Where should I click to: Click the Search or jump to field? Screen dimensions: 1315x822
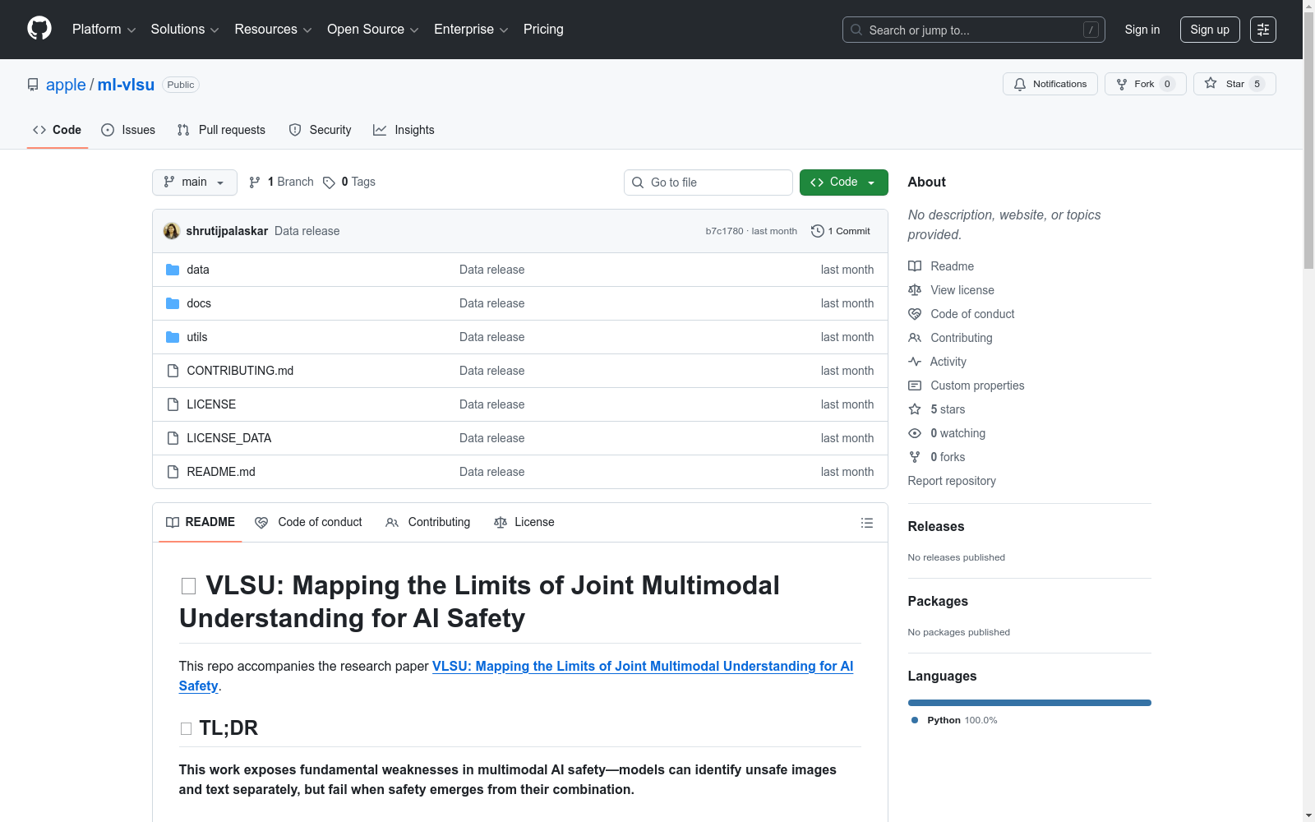pyautogui.click(x=974, y=30)
